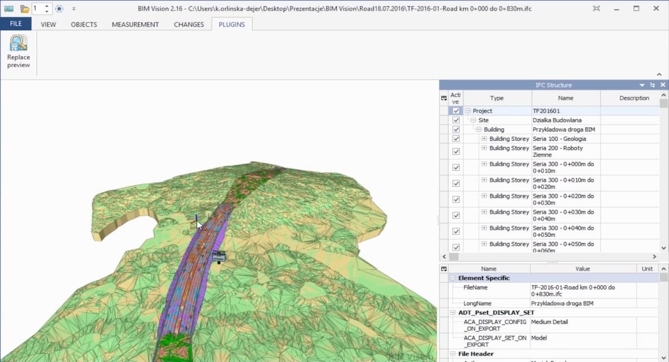Image resolution: width=669 pixels, height=362 pixels.
Task: Select the project name cell 'TF201601'
Action: (x=565, y=111)
